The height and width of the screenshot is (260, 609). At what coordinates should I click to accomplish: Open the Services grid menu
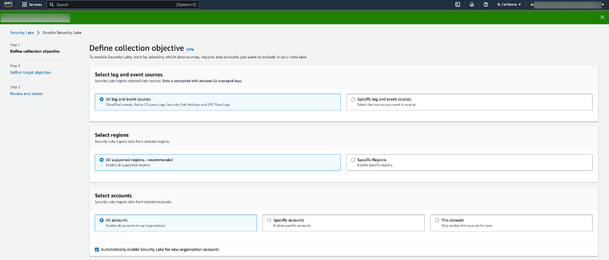click(25, 5)
